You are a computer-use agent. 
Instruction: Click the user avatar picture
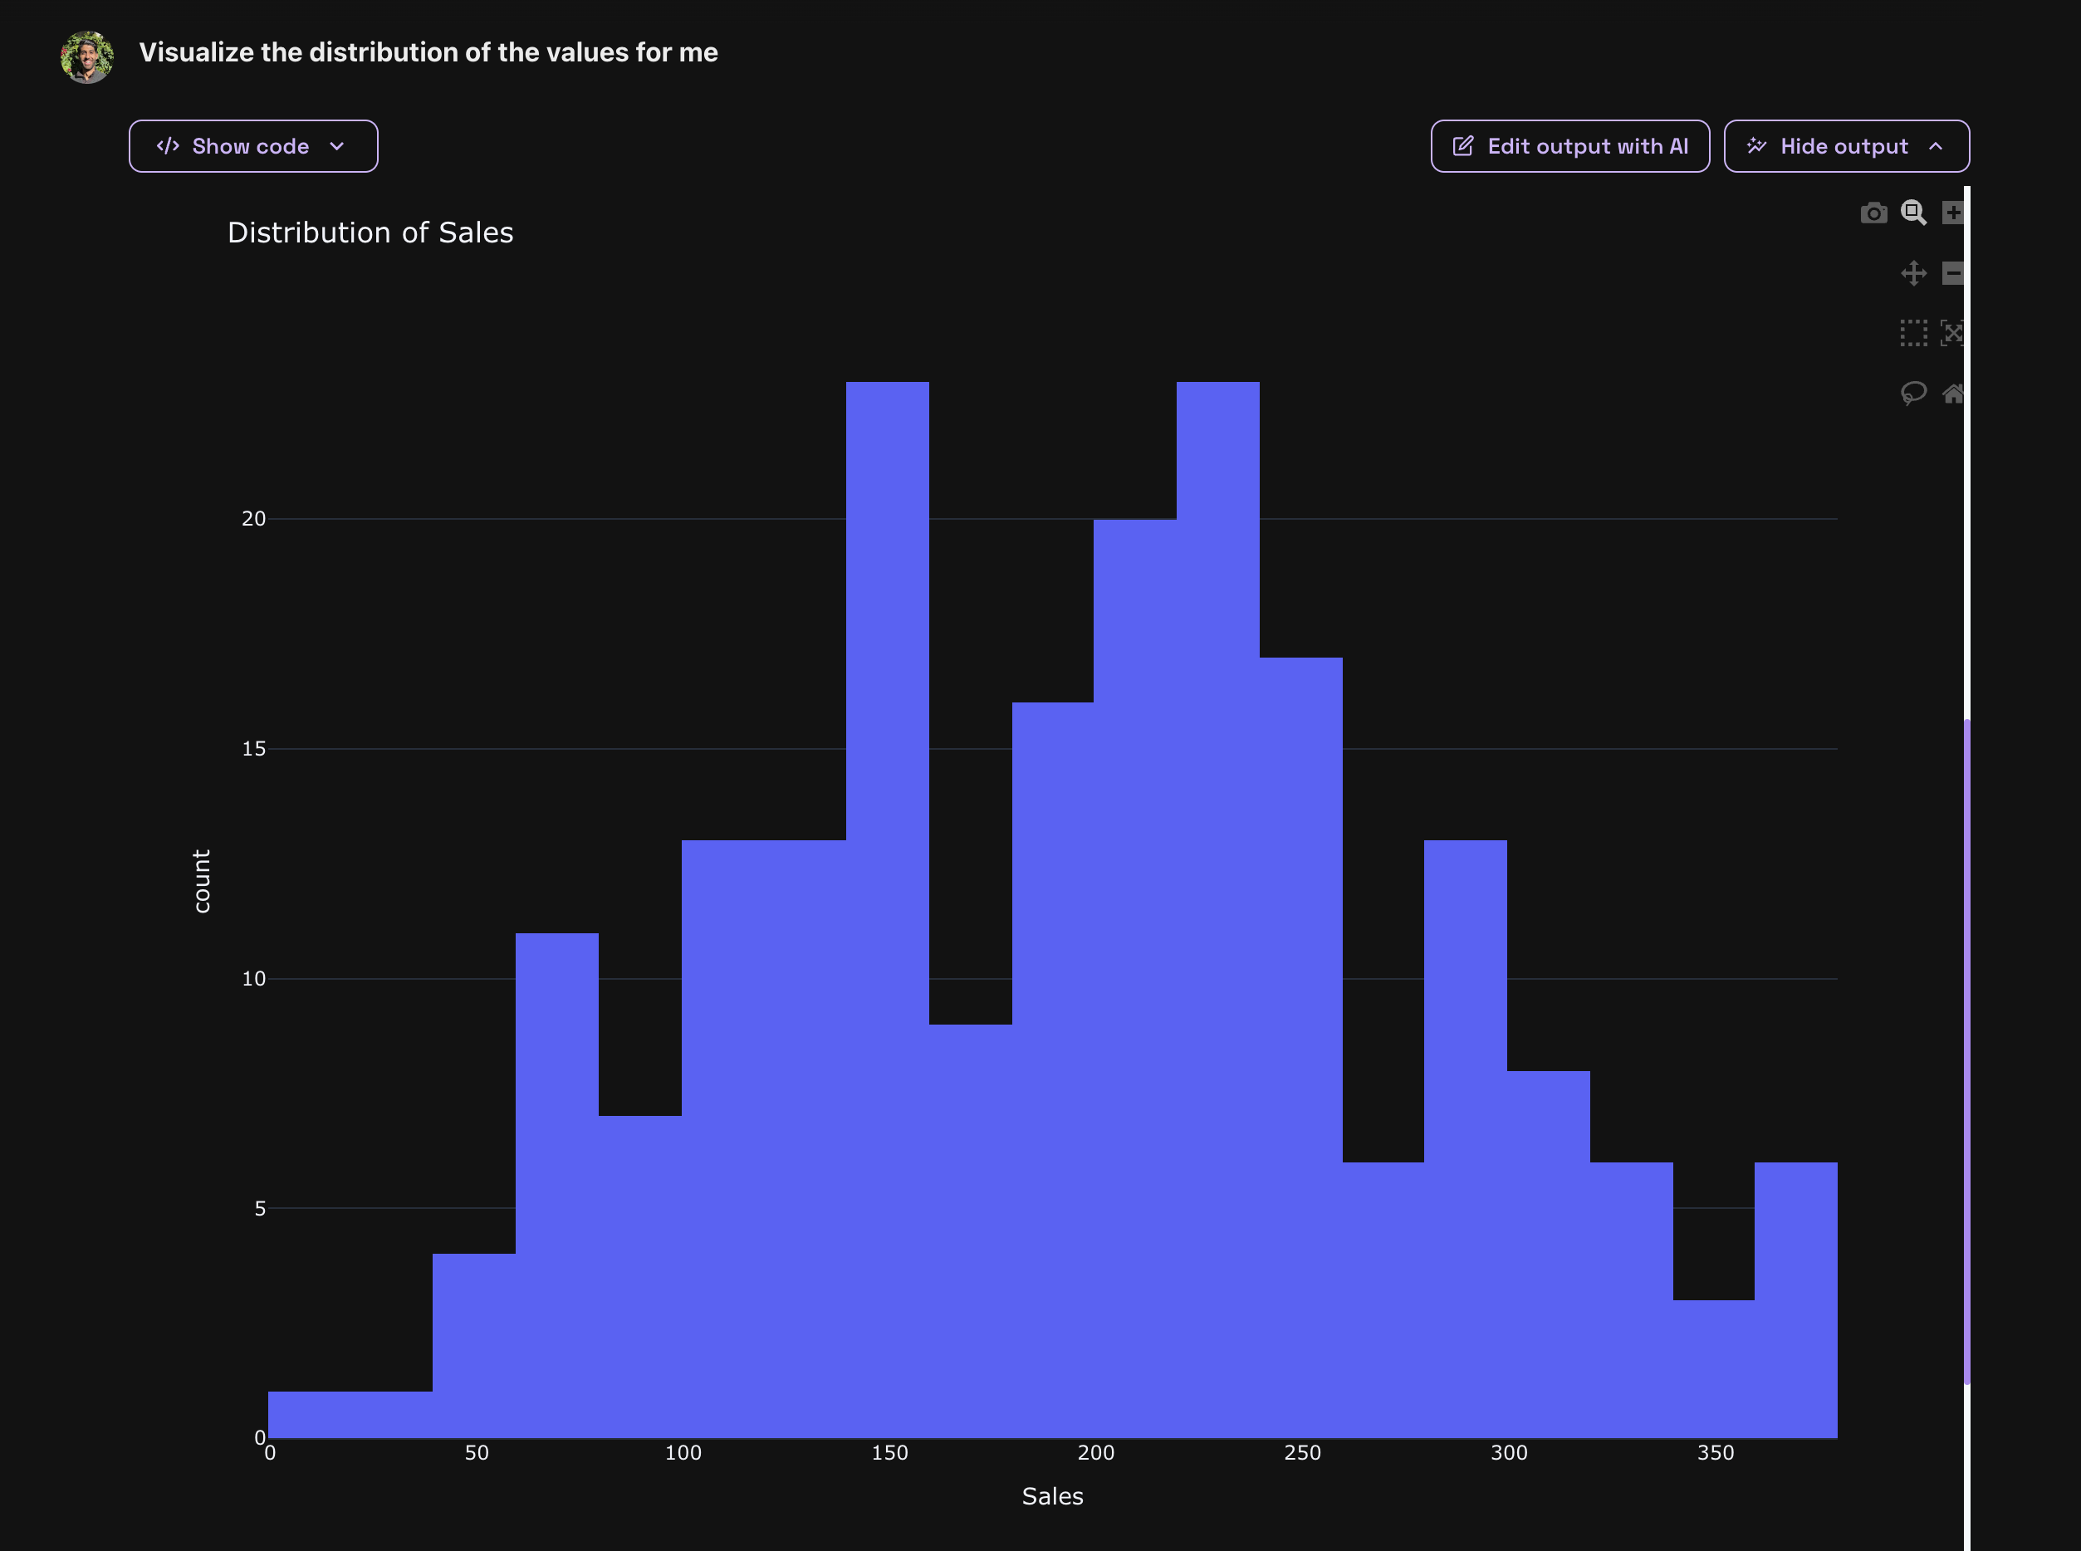[87, 56]
